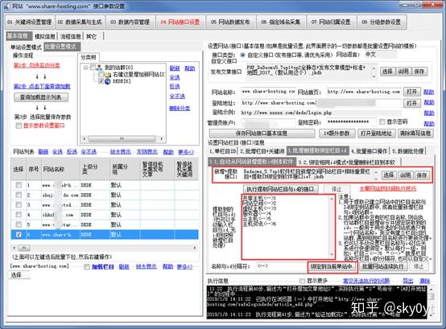The image size is (446, 329).
Task: Click the website list horizontal scrollbar thumb
Action: [24, 248]
